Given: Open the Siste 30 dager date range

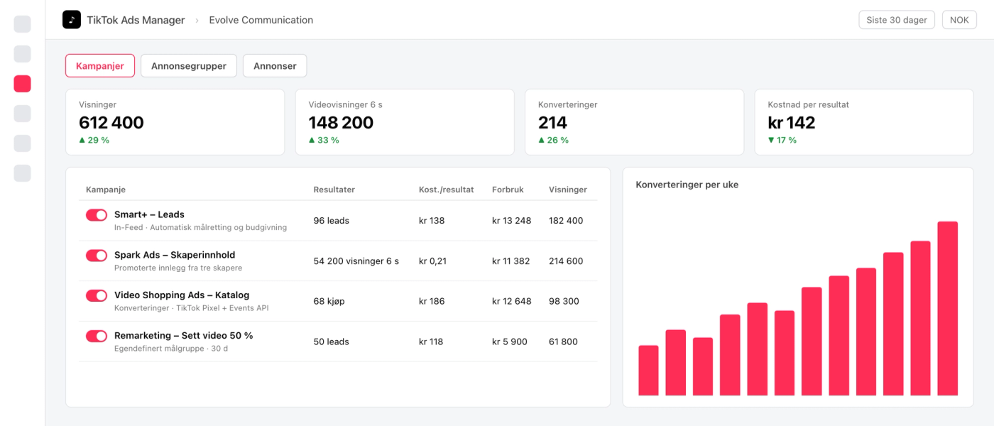Looking at the screenshot, I should pyautogui.click(x=897, y=20).
